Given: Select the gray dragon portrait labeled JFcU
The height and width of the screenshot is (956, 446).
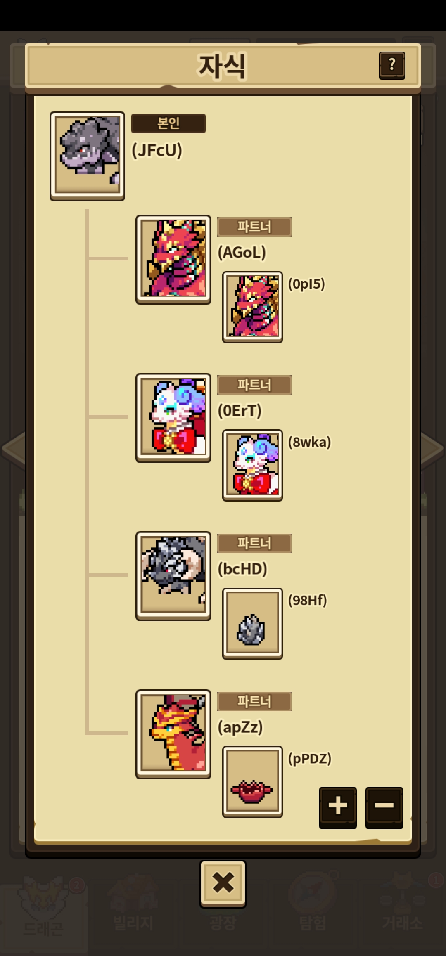Looking at the screenshot, I should point(87,156).
